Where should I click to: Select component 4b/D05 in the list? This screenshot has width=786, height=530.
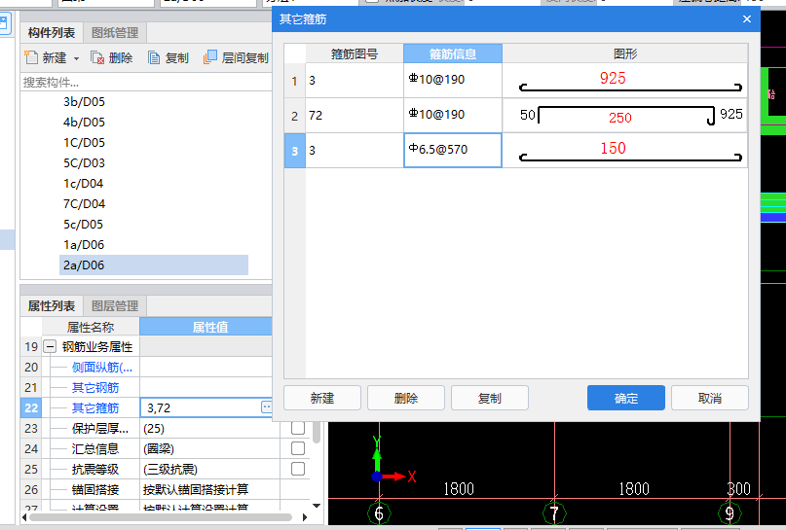pyautogui.click(x=84, y=123)
